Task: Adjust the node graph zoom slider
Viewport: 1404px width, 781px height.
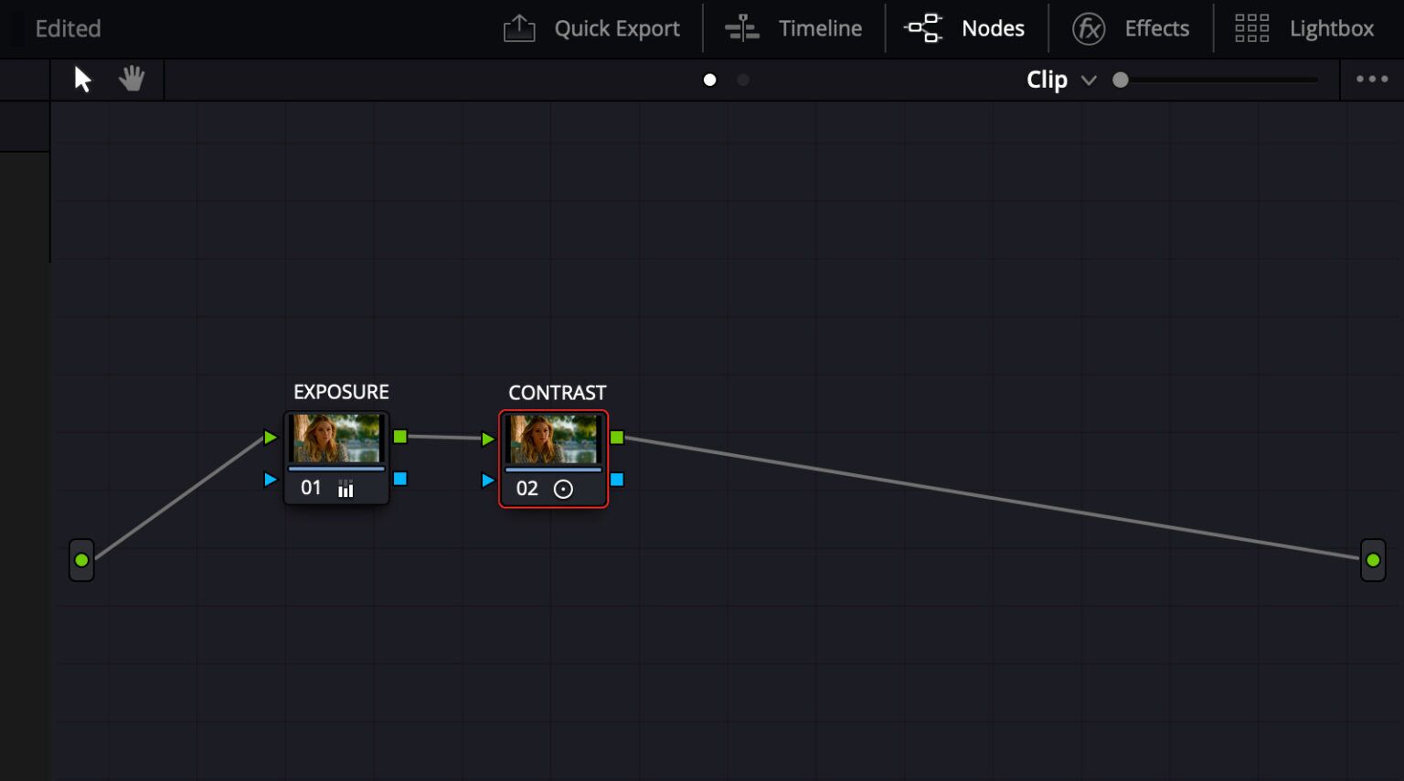Action: [1122, 79]
